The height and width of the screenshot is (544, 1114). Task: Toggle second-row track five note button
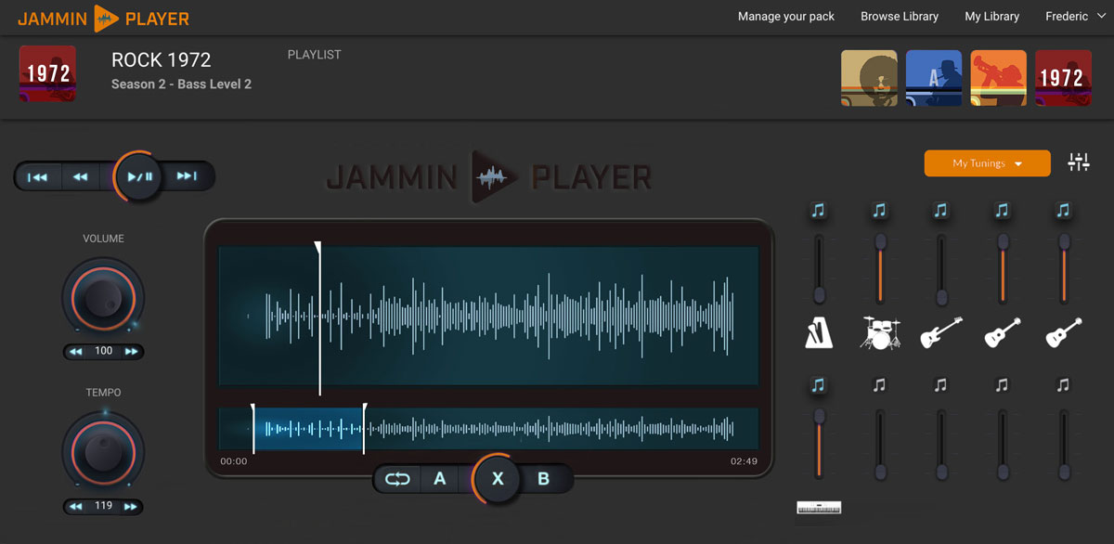point(1064,384)
